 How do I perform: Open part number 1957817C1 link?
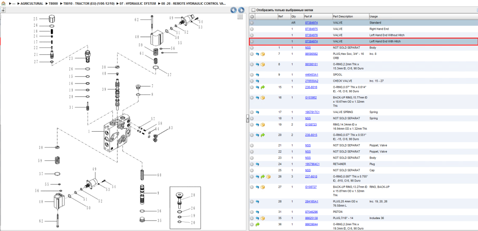point(312,112)
